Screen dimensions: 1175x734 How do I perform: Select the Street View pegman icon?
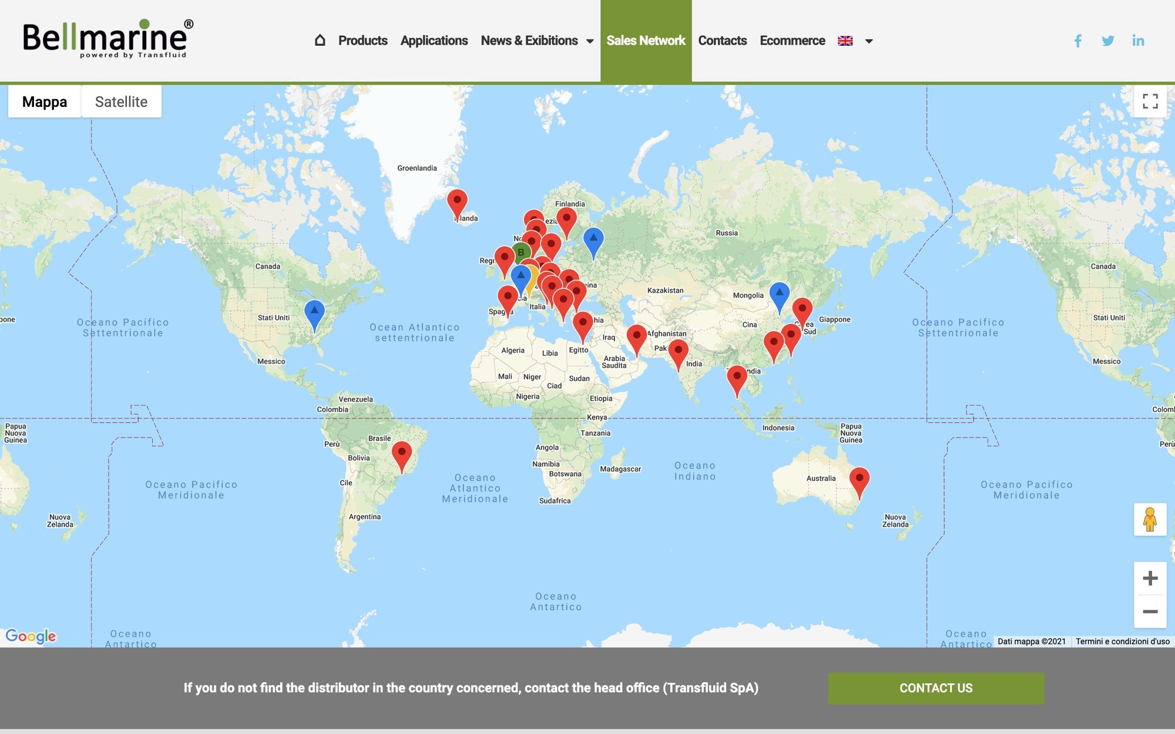coord(1150,520)
